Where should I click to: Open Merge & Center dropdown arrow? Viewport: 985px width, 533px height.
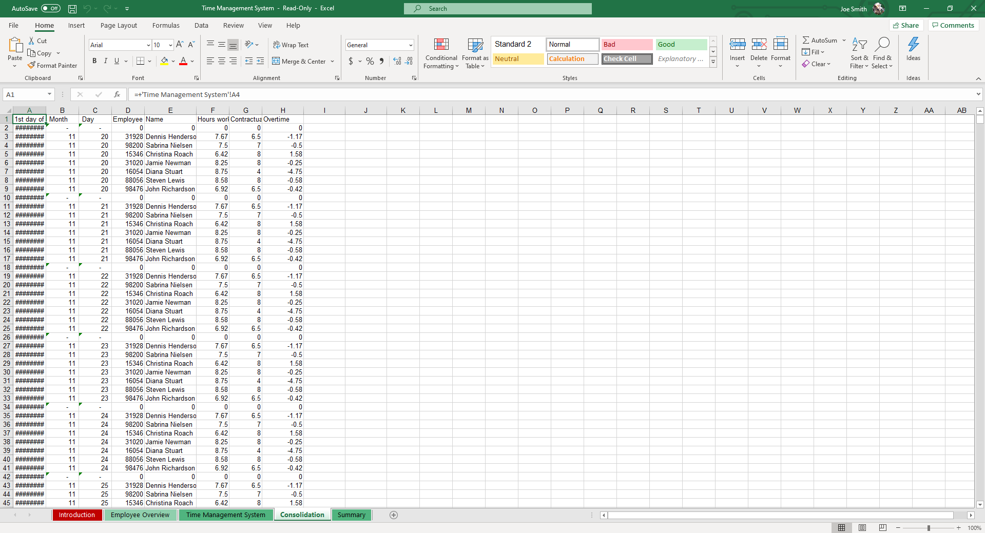point(333,62)
